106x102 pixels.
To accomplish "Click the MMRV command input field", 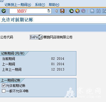I will coord(30,11).
